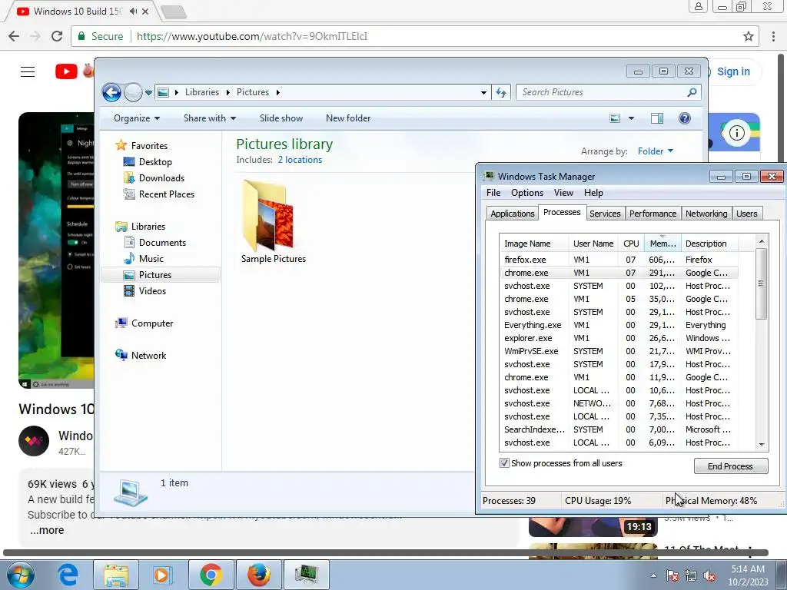The height and width of the screenshot is (590, 787).
Task: Switch to the Applications tab
Action: pos(512,214)
